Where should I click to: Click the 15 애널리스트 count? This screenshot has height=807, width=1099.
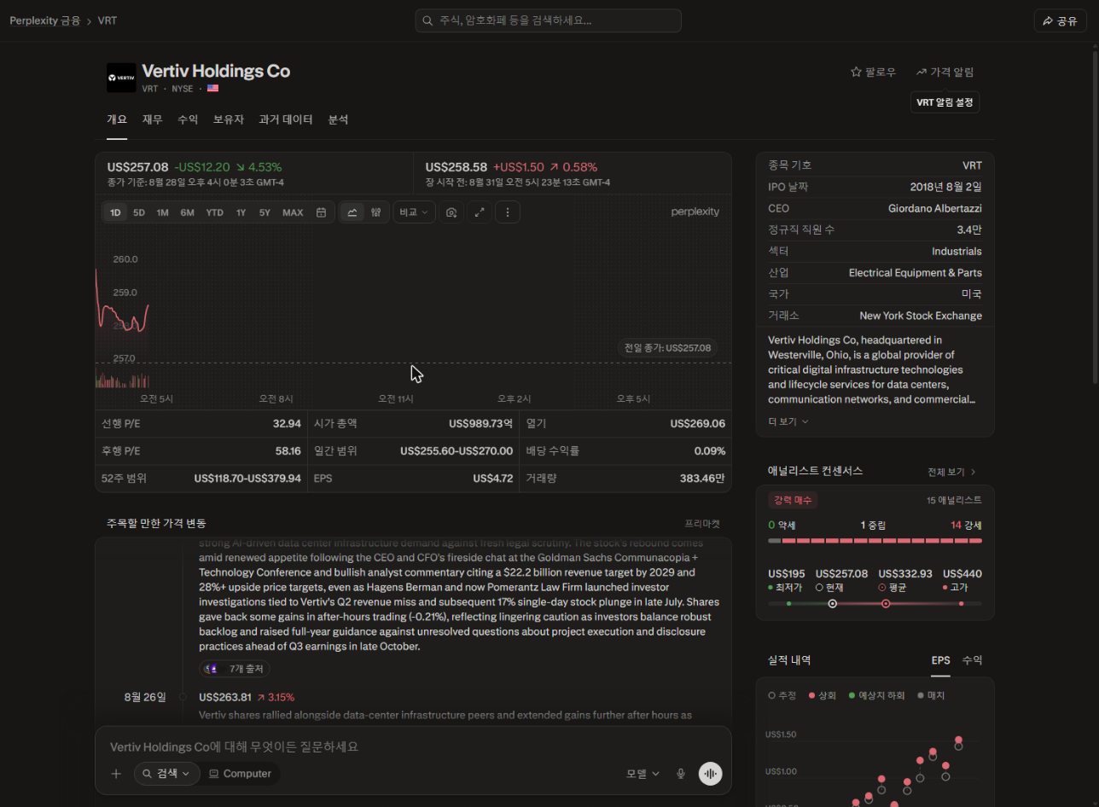click(954, 500)
